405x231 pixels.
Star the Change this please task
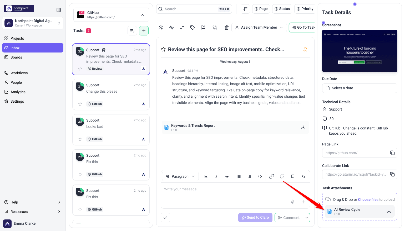coord(80,104)
